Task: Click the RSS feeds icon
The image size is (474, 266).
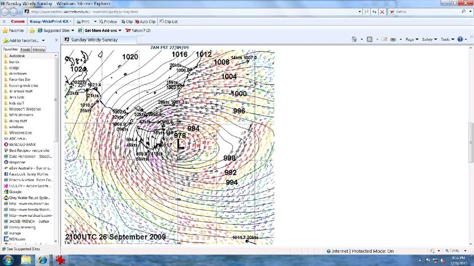Action: [x=370, y=39]
